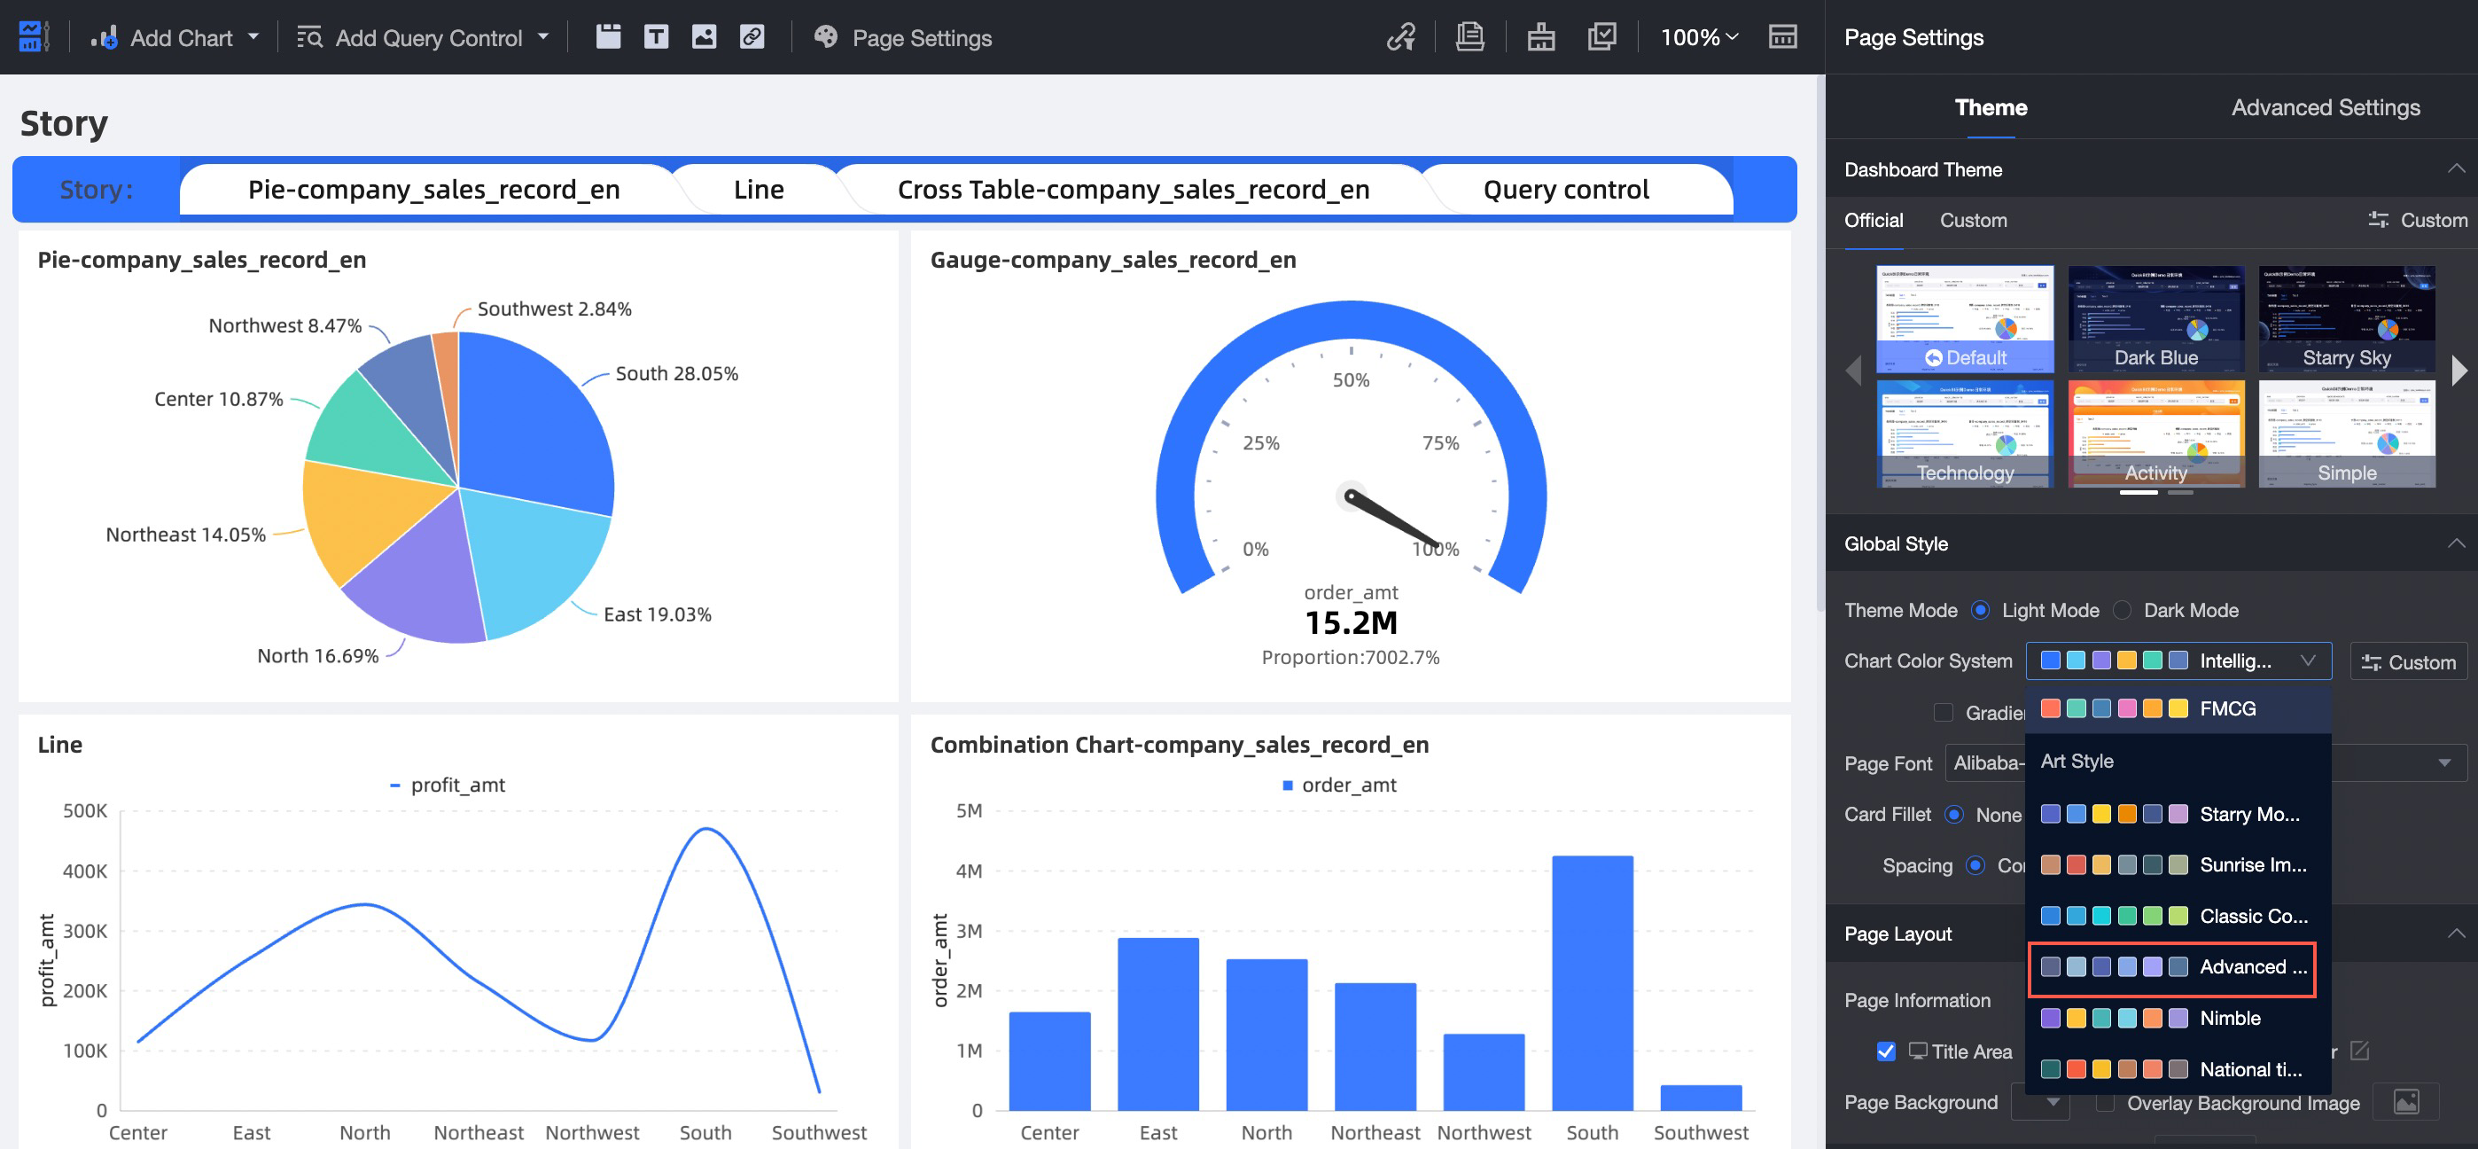Select the Dark Mode radio button
This screenshot has width=2478, height=1149.
(x=2123, y=610)
